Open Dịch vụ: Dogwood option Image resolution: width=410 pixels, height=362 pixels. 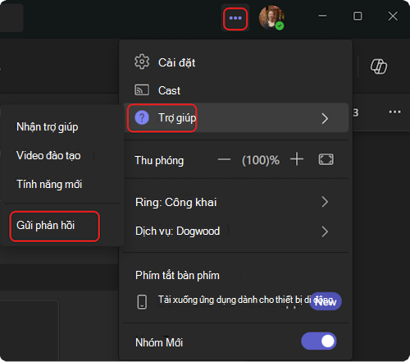[235, 231]
